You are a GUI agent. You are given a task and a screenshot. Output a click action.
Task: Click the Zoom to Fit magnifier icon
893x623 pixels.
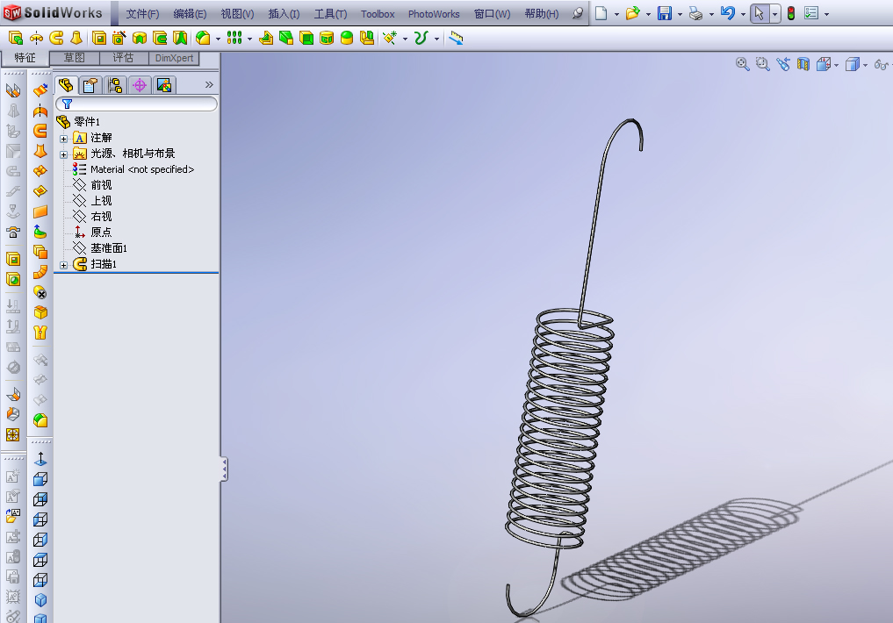point(742,64)
